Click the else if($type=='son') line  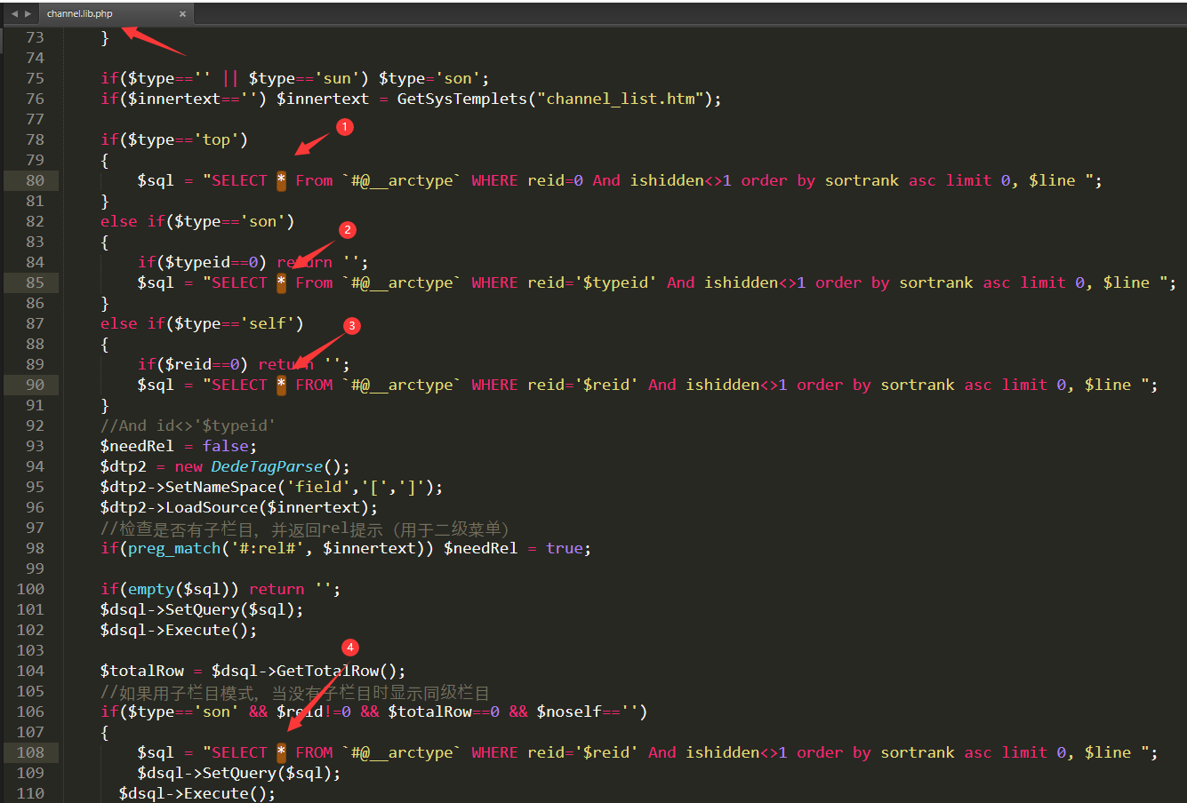(197, 221)
